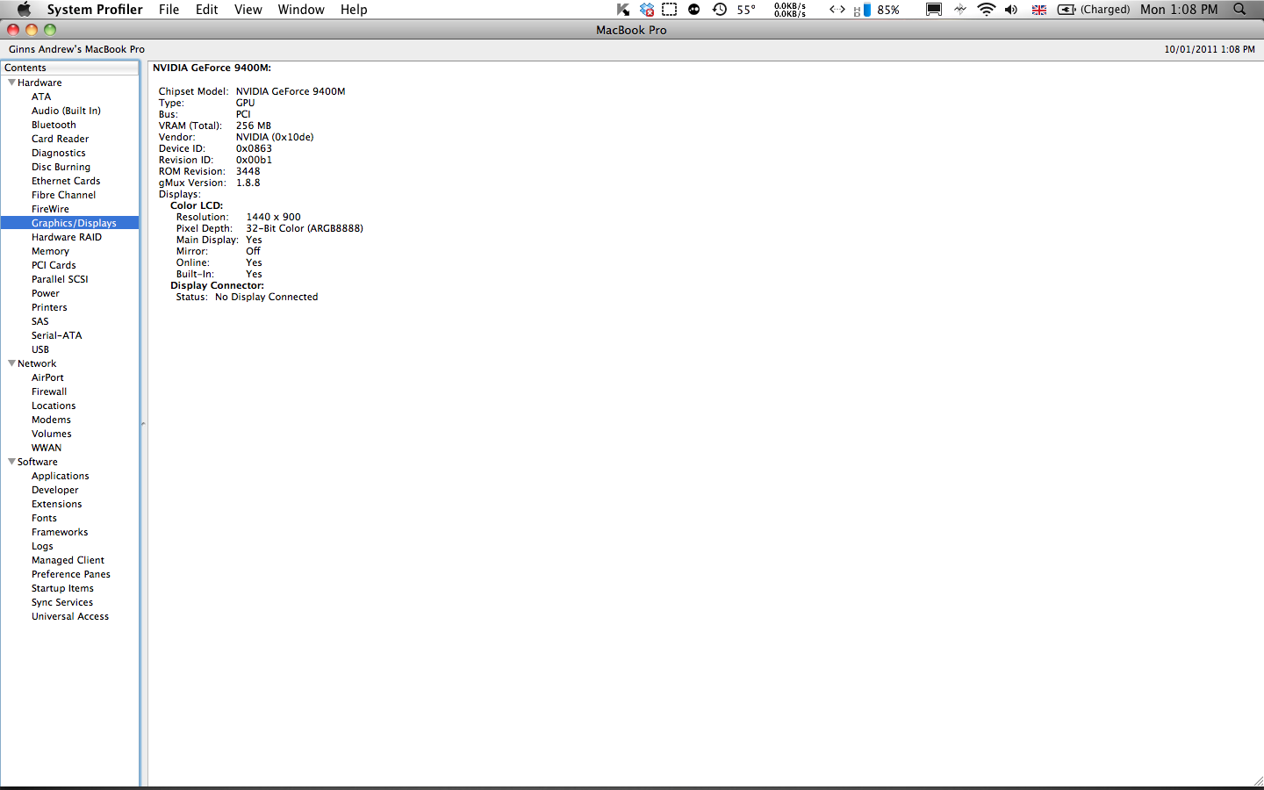
Task: Zoom the window with the green button
Action: click(x=50, y=30)
